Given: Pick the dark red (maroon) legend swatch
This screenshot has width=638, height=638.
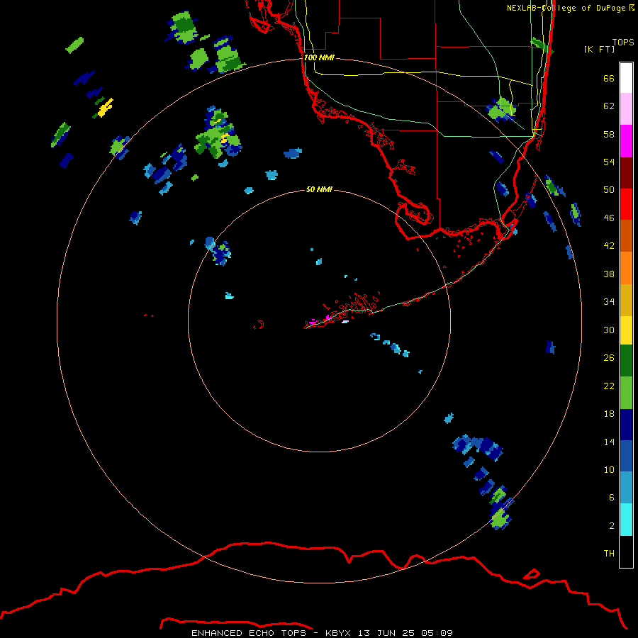Looking at the screenshot, I should click(x=626, y=172).
